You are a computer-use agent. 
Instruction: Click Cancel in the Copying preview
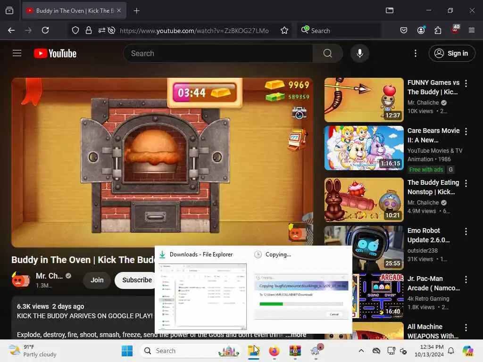coord(334,314)
